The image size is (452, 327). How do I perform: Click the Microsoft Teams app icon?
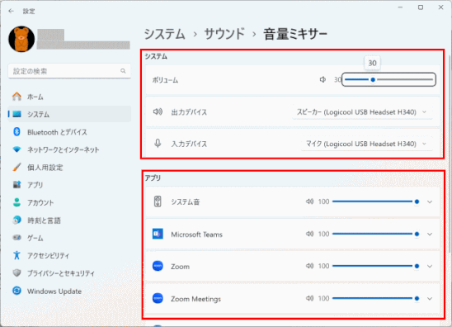158,234
